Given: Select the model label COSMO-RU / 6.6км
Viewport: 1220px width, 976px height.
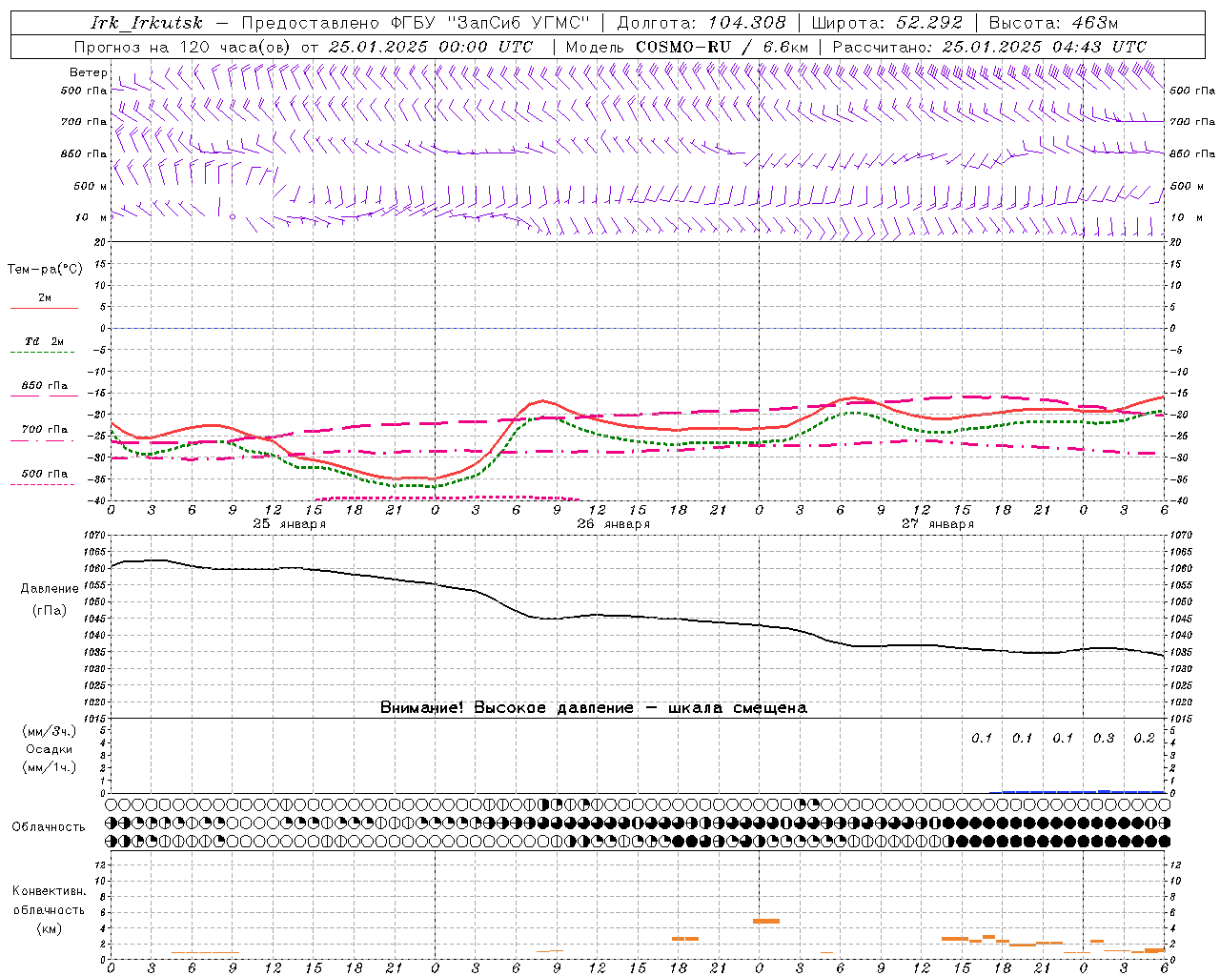Looking at the screenshot, I should click(x=722, y=47).
